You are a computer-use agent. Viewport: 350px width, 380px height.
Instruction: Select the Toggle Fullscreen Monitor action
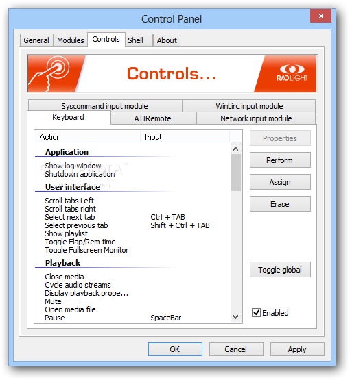point(86,250)
